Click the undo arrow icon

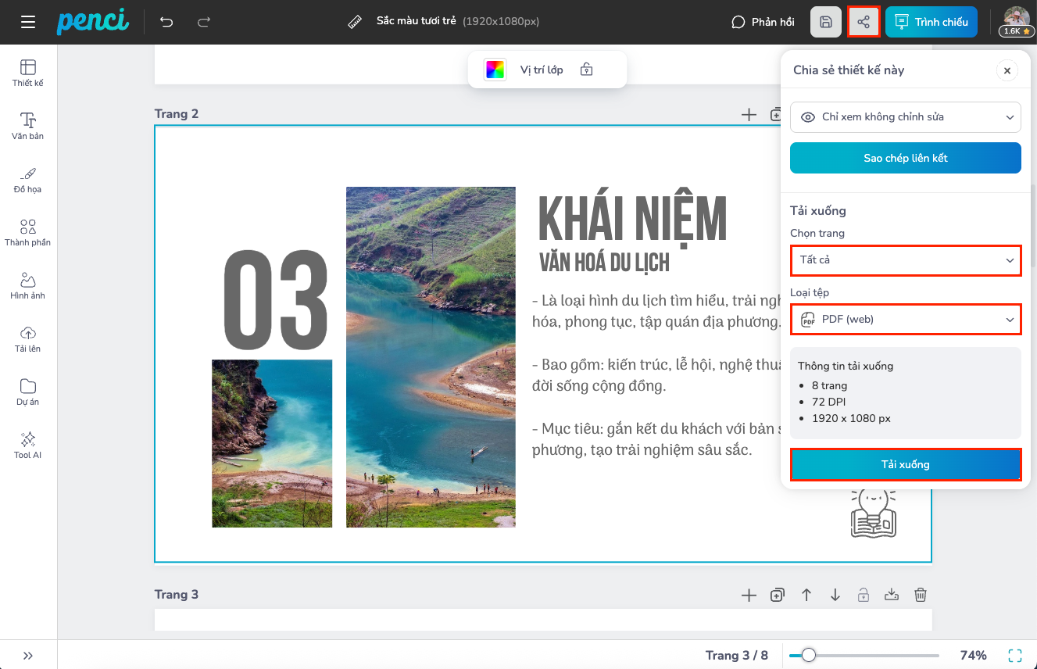click(166, 22)
